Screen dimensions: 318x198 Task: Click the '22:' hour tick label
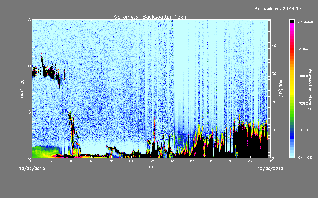pos(250,161)
